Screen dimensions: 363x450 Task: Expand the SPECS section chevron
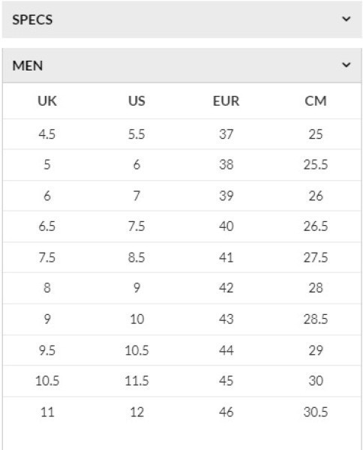(346, 19)
